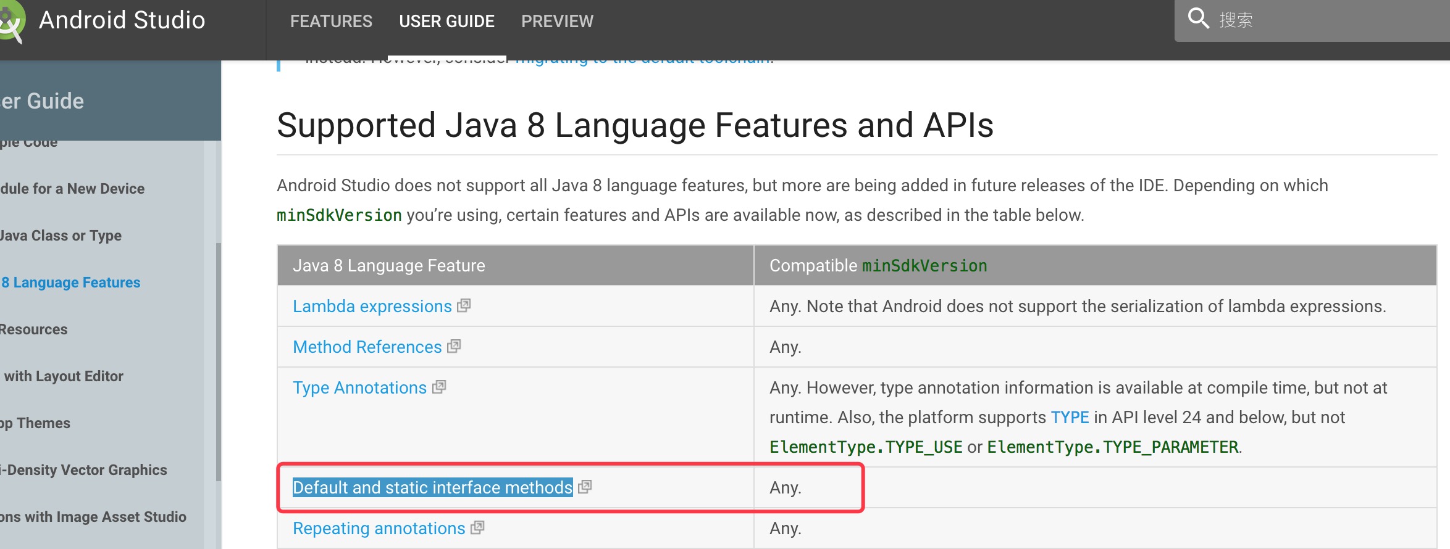The width and height of the screenshot is (1450, 549).
Task: Select 'dule for a New Device' sidebar item
Action: (72, 189)
